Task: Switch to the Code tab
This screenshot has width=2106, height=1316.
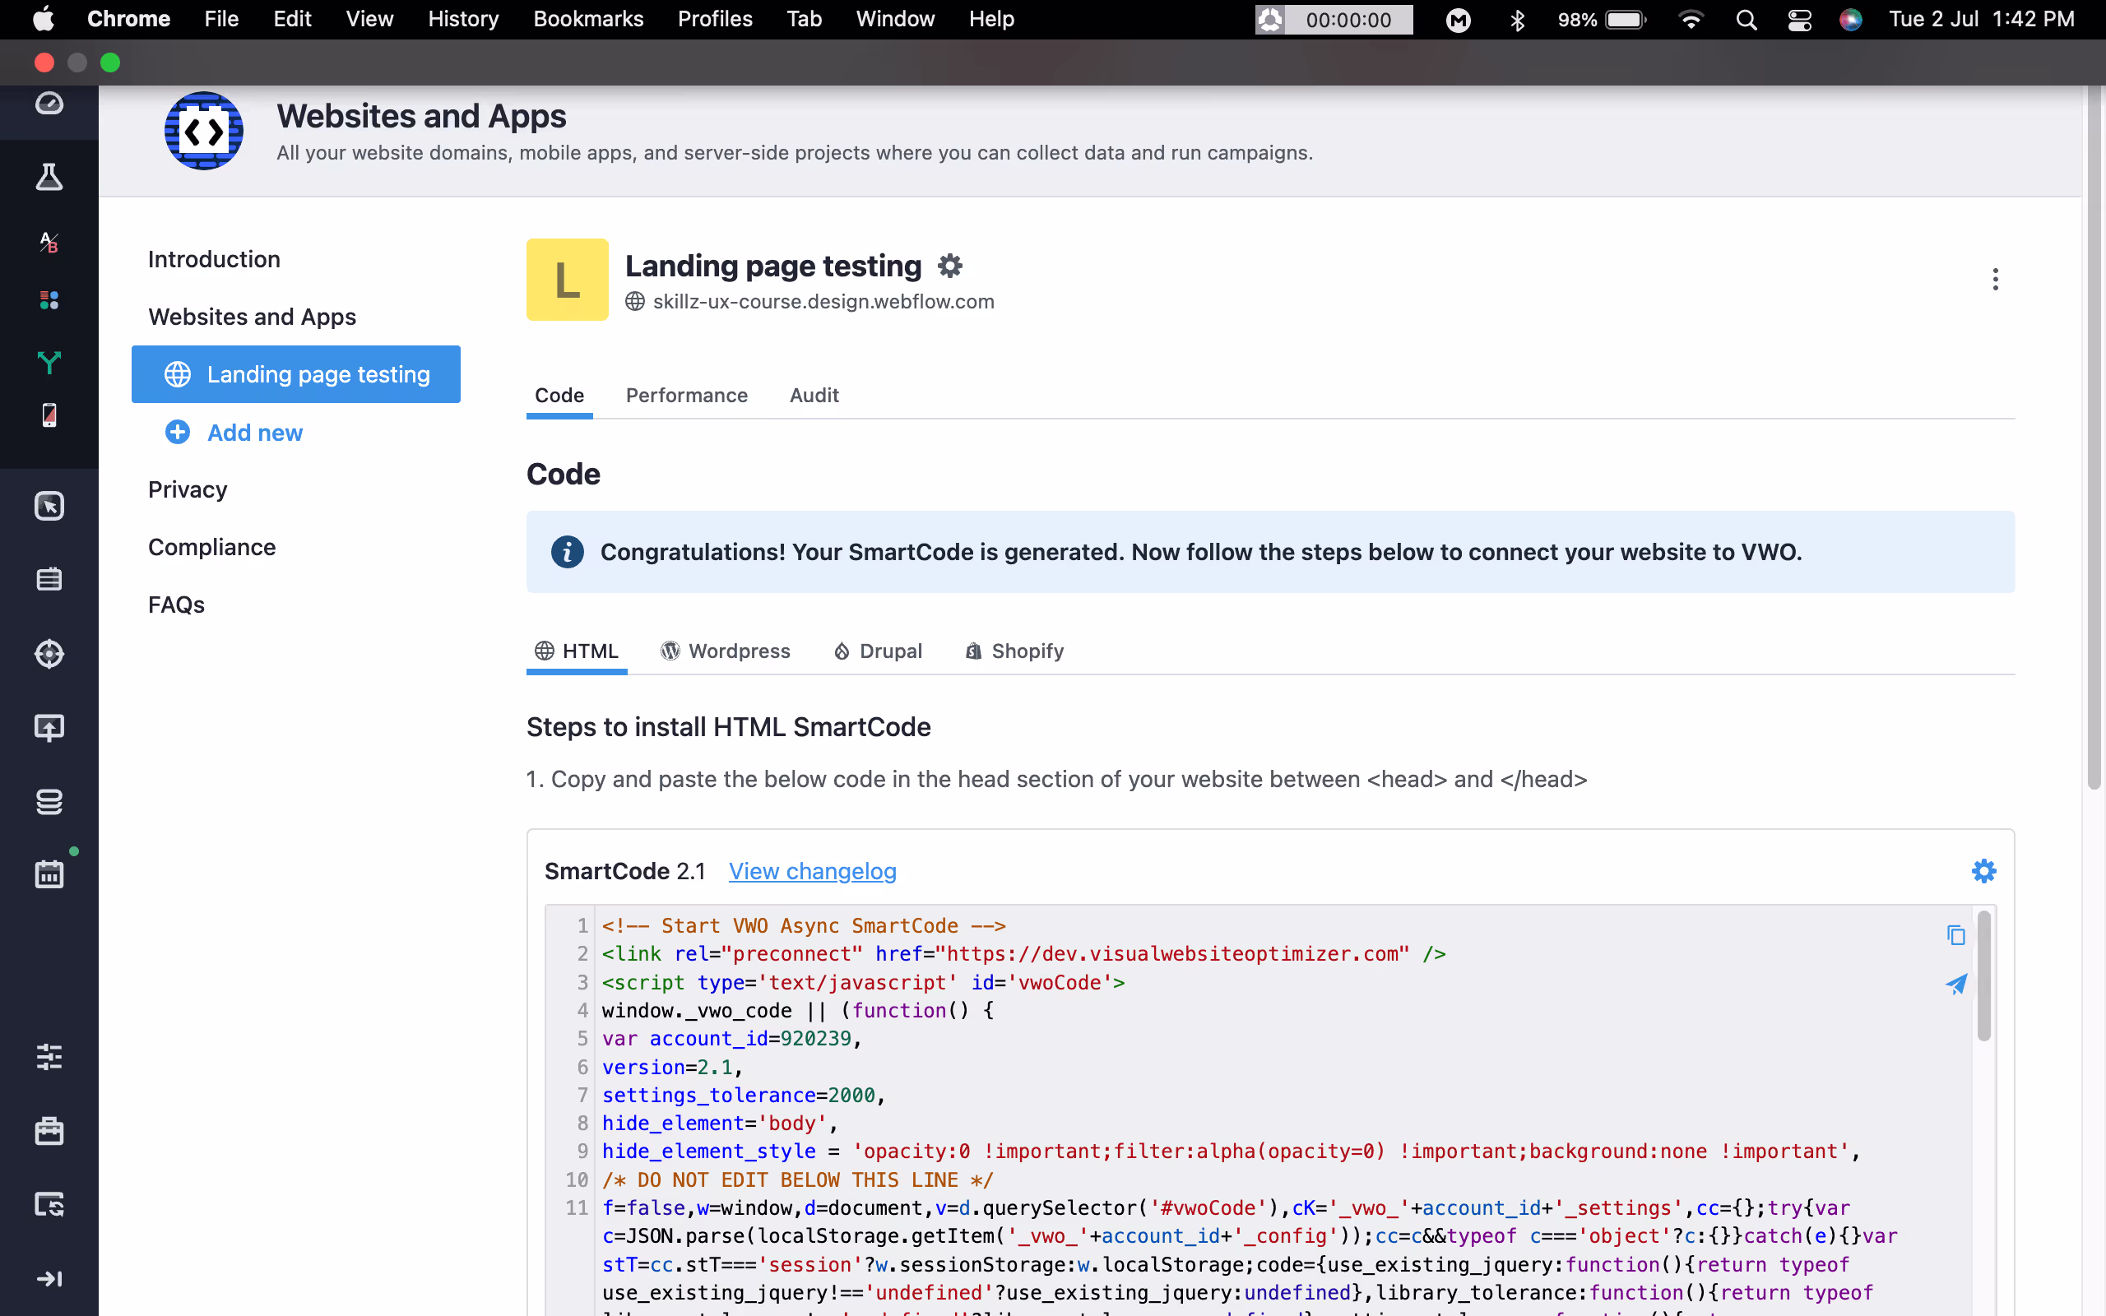Action: coord(559,395)
